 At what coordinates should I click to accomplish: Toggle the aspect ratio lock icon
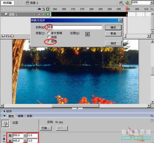pyautogui.click(x=4, y=139)
